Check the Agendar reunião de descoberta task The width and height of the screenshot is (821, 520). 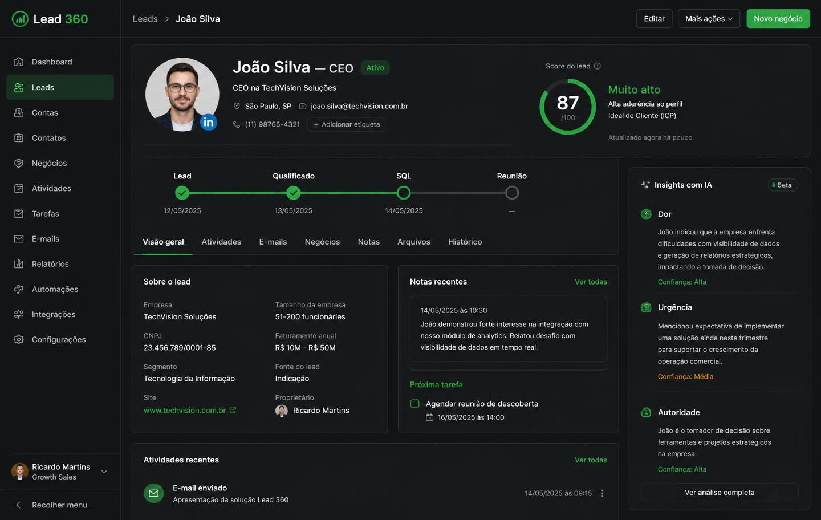coord(415,404)
